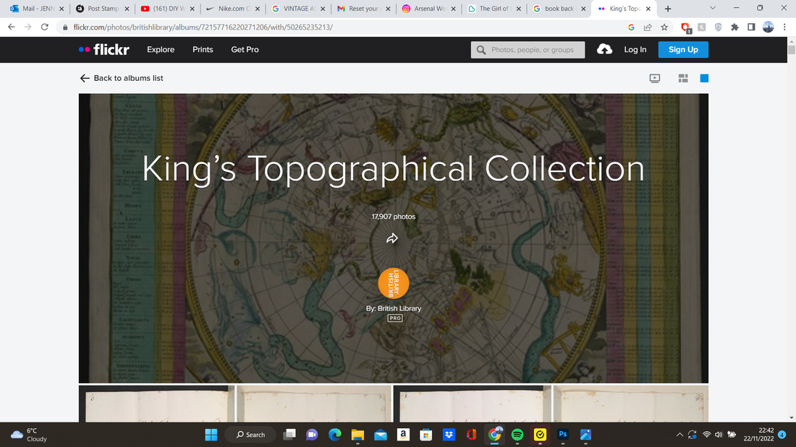Open the British Library orange avatar
This screenshot has height=447, width=796.
point(394,283)
